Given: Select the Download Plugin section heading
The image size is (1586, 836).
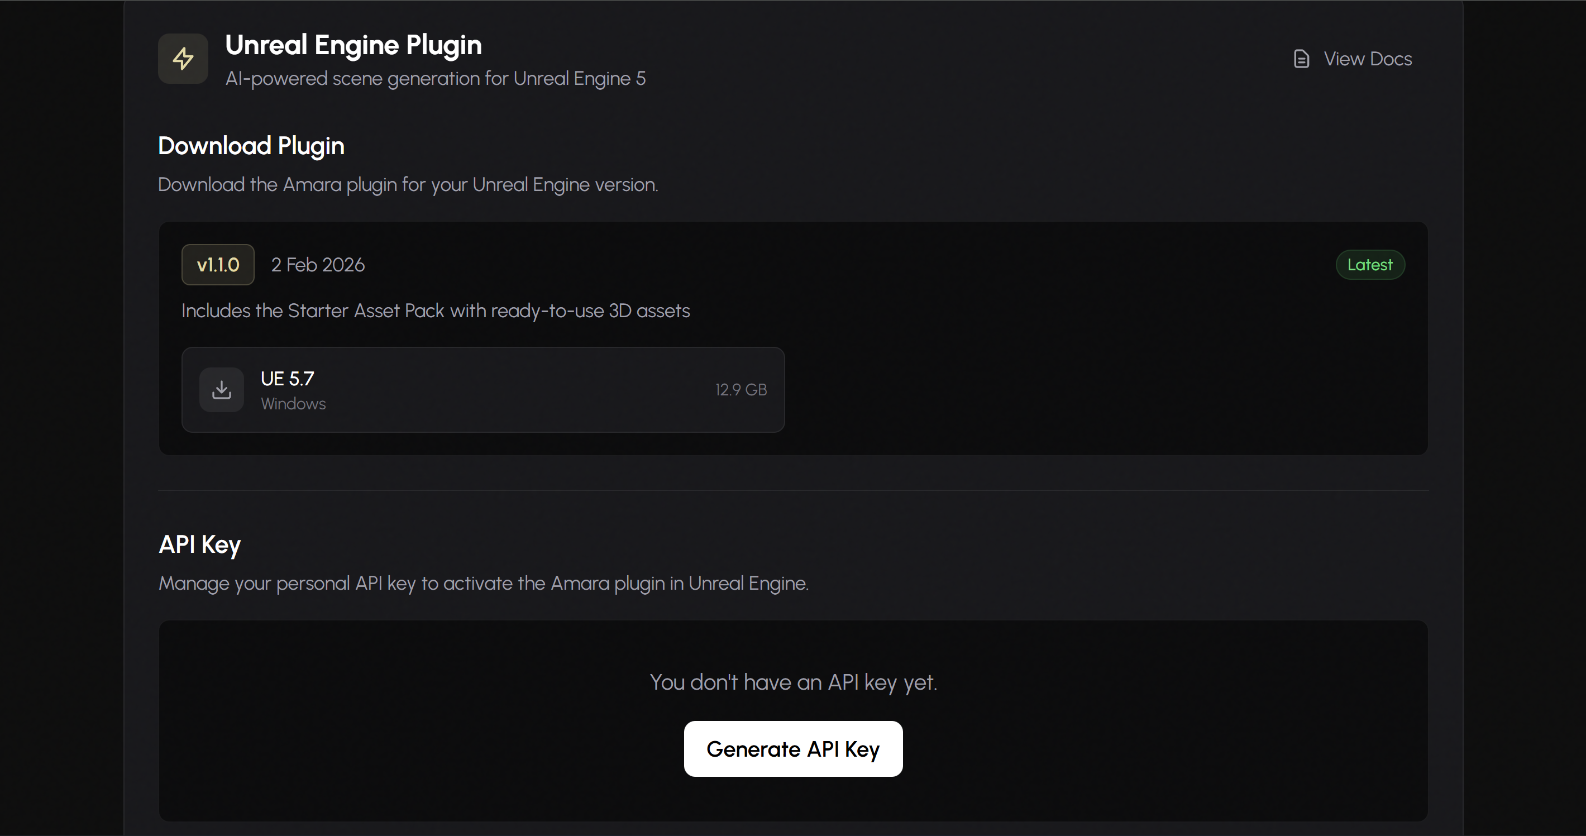Looking at the screenshot, I should [x=251, y=146].
